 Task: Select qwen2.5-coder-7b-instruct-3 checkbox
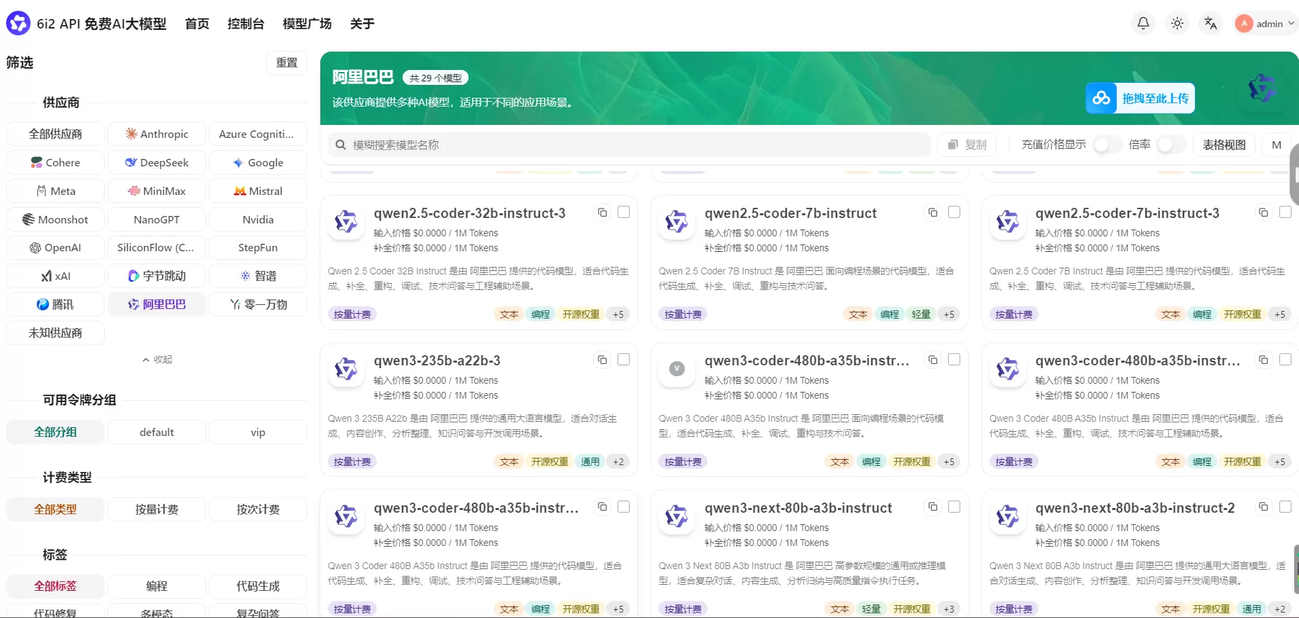tap(1285, 212)
